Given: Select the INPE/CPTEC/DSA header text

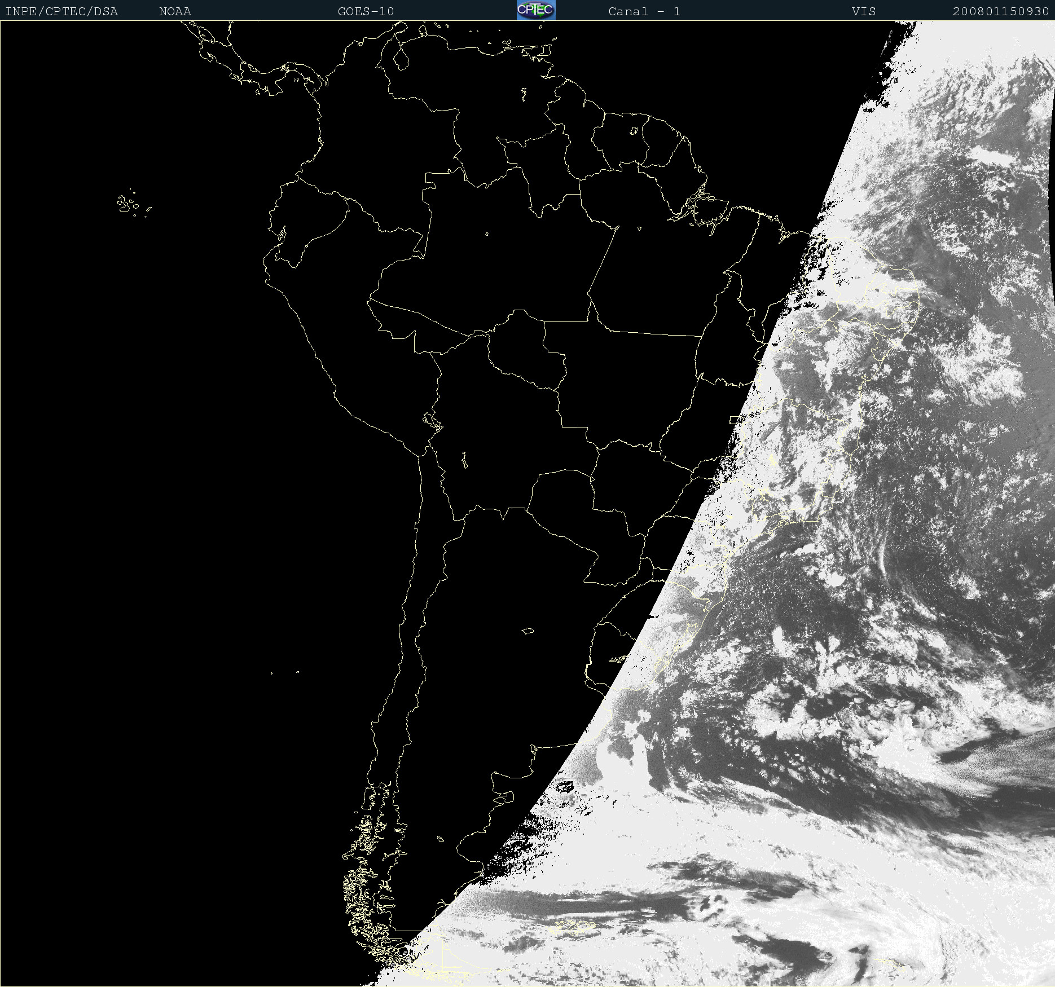Looking at the screenshot, I should 61,11.
